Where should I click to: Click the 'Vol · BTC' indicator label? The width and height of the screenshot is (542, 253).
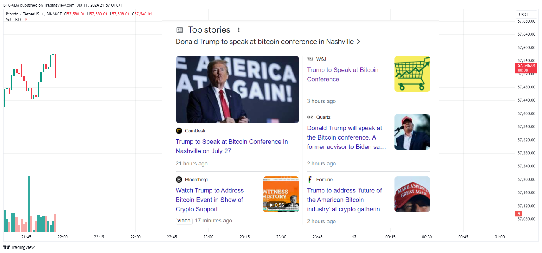point(14,20)
